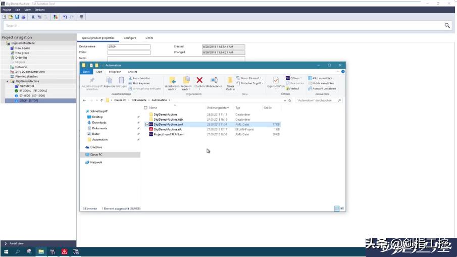457x257 pixels.
Task: Expand Portal view chevron at bottom left
Action: [6, 243]
